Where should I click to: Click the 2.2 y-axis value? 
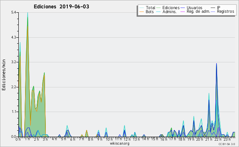coord(14,87)
